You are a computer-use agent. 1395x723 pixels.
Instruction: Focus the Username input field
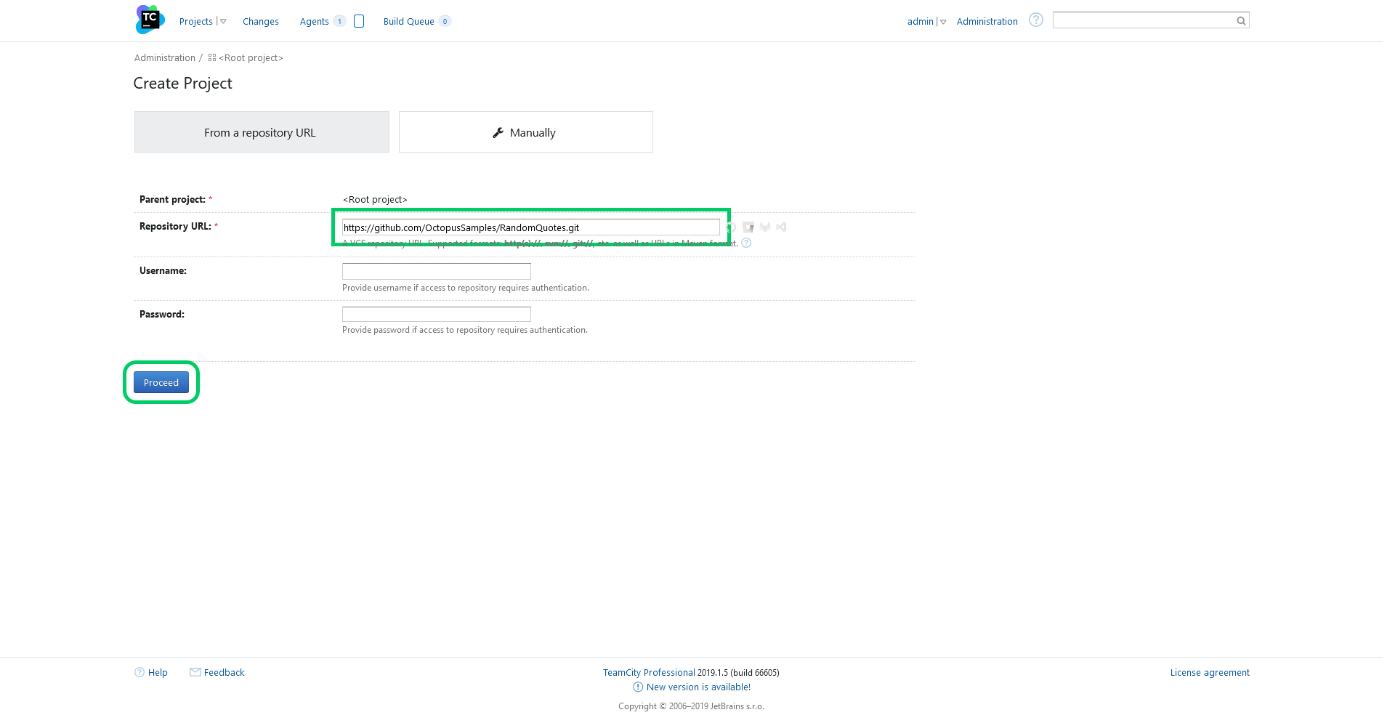click(437, 271)
